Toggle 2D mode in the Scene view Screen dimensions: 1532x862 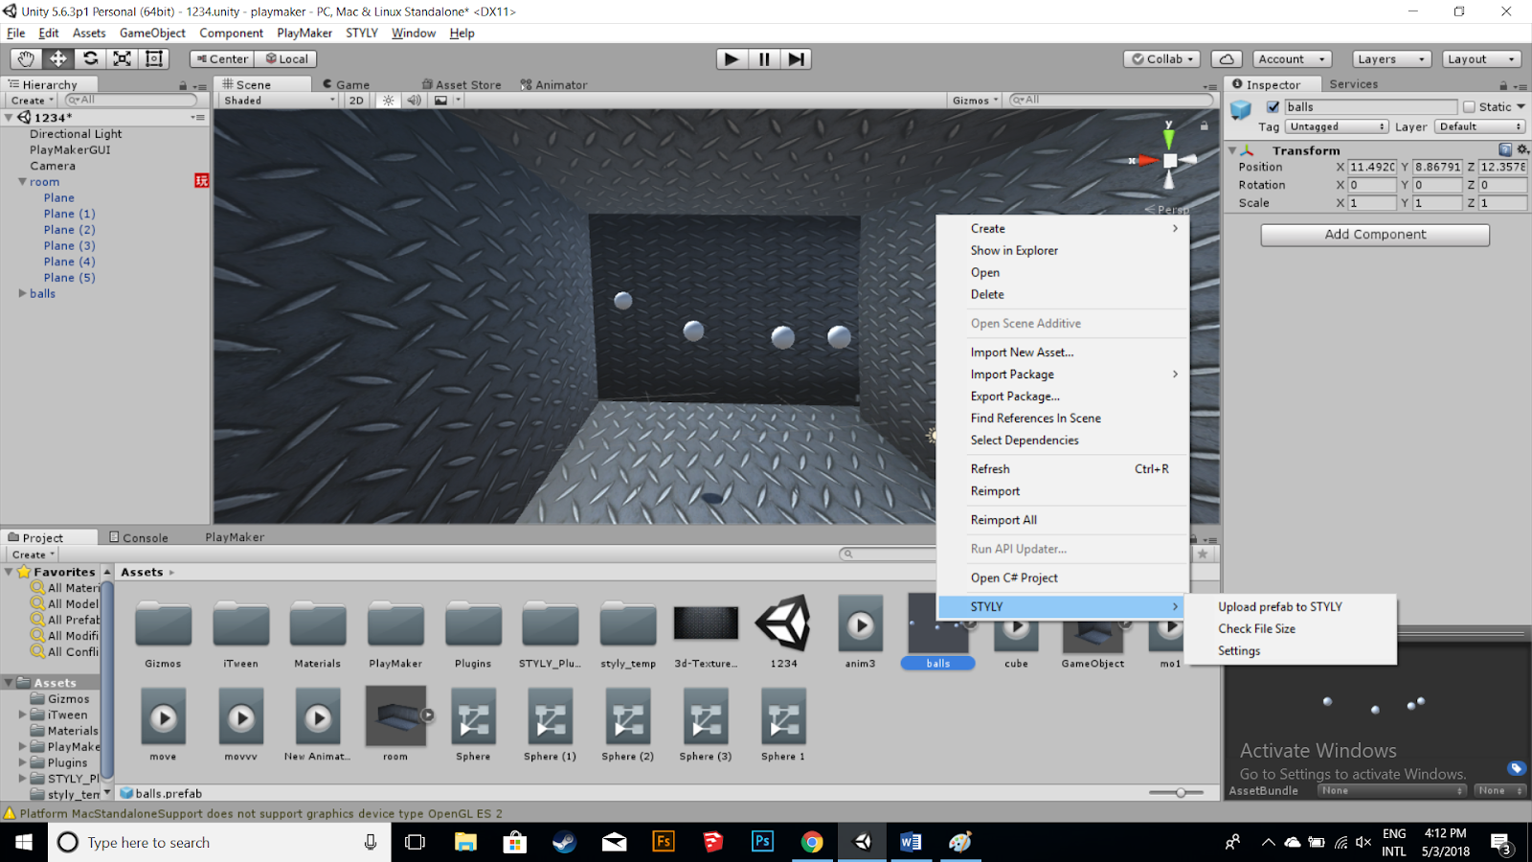pyautogui.click(x=355, y=100)
